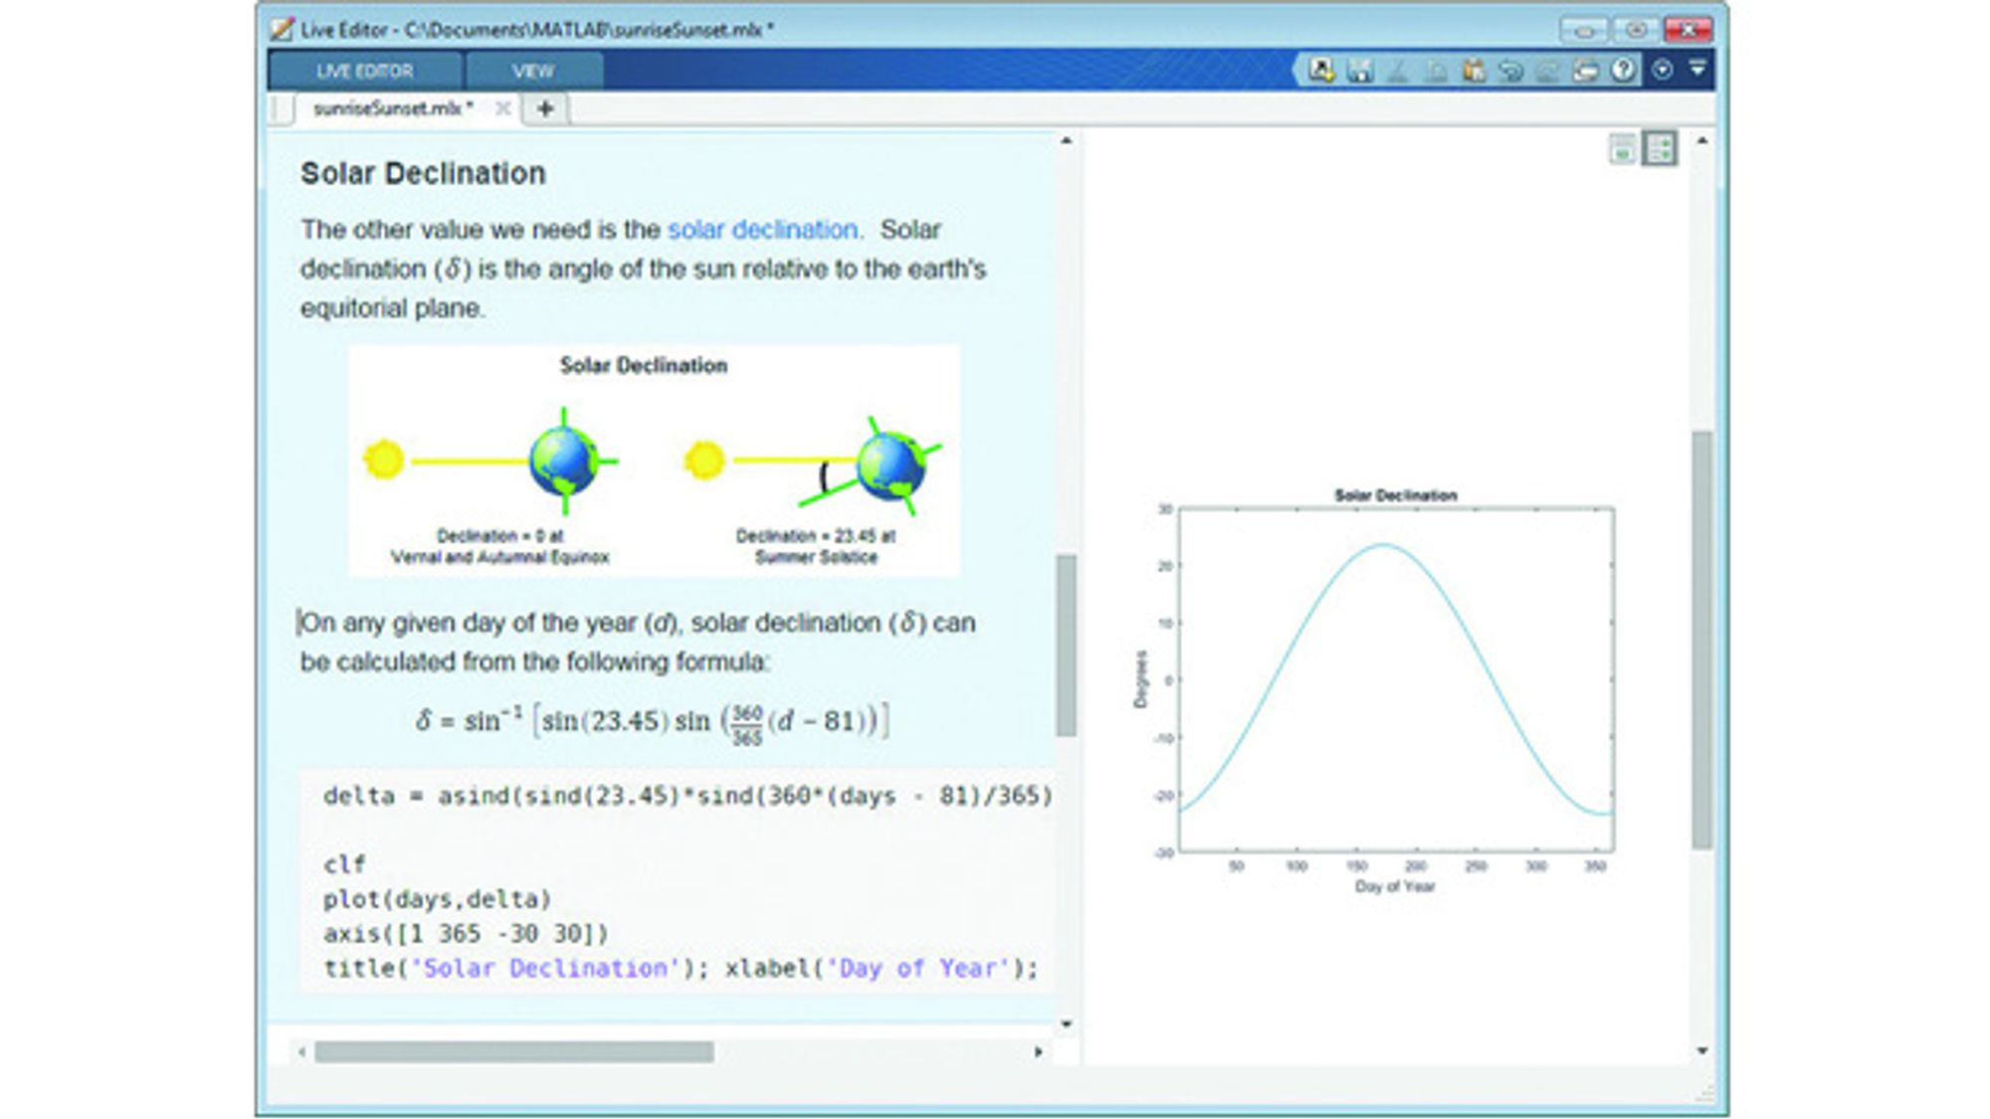The width and height of the screenshot is (1990, 1119).
Task: Click the Solar Declination earth-sun illustration
Action: (x=654, y=461)
